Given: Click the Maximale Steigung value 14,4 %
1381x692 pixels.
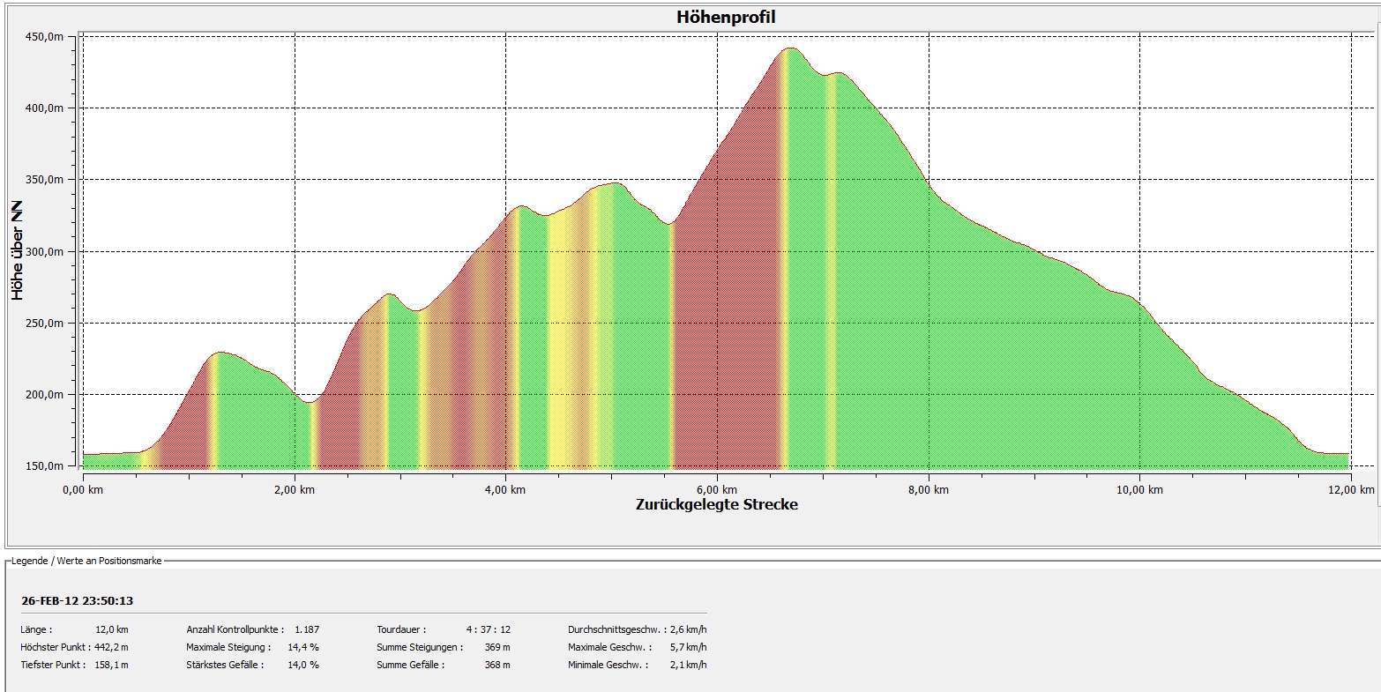Looking at the screenshot, I should 302,647.
